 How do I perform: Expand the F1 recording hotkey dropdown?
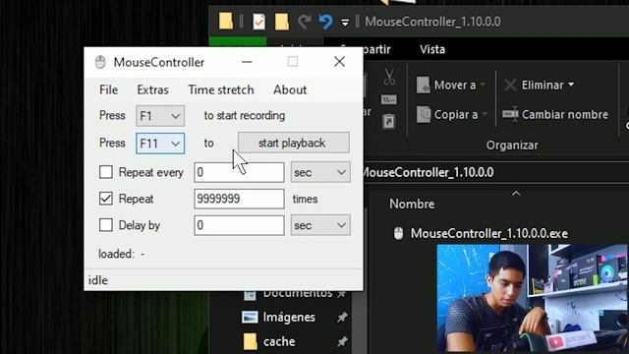click(x=160, y=116)
